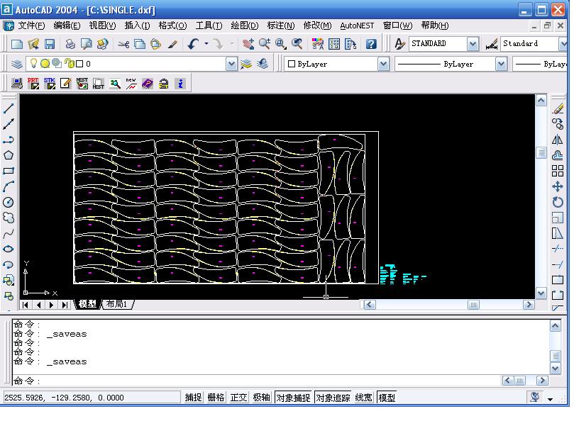
Task: Toggle 对象捕捉 object snap
Action: point(293,397)
